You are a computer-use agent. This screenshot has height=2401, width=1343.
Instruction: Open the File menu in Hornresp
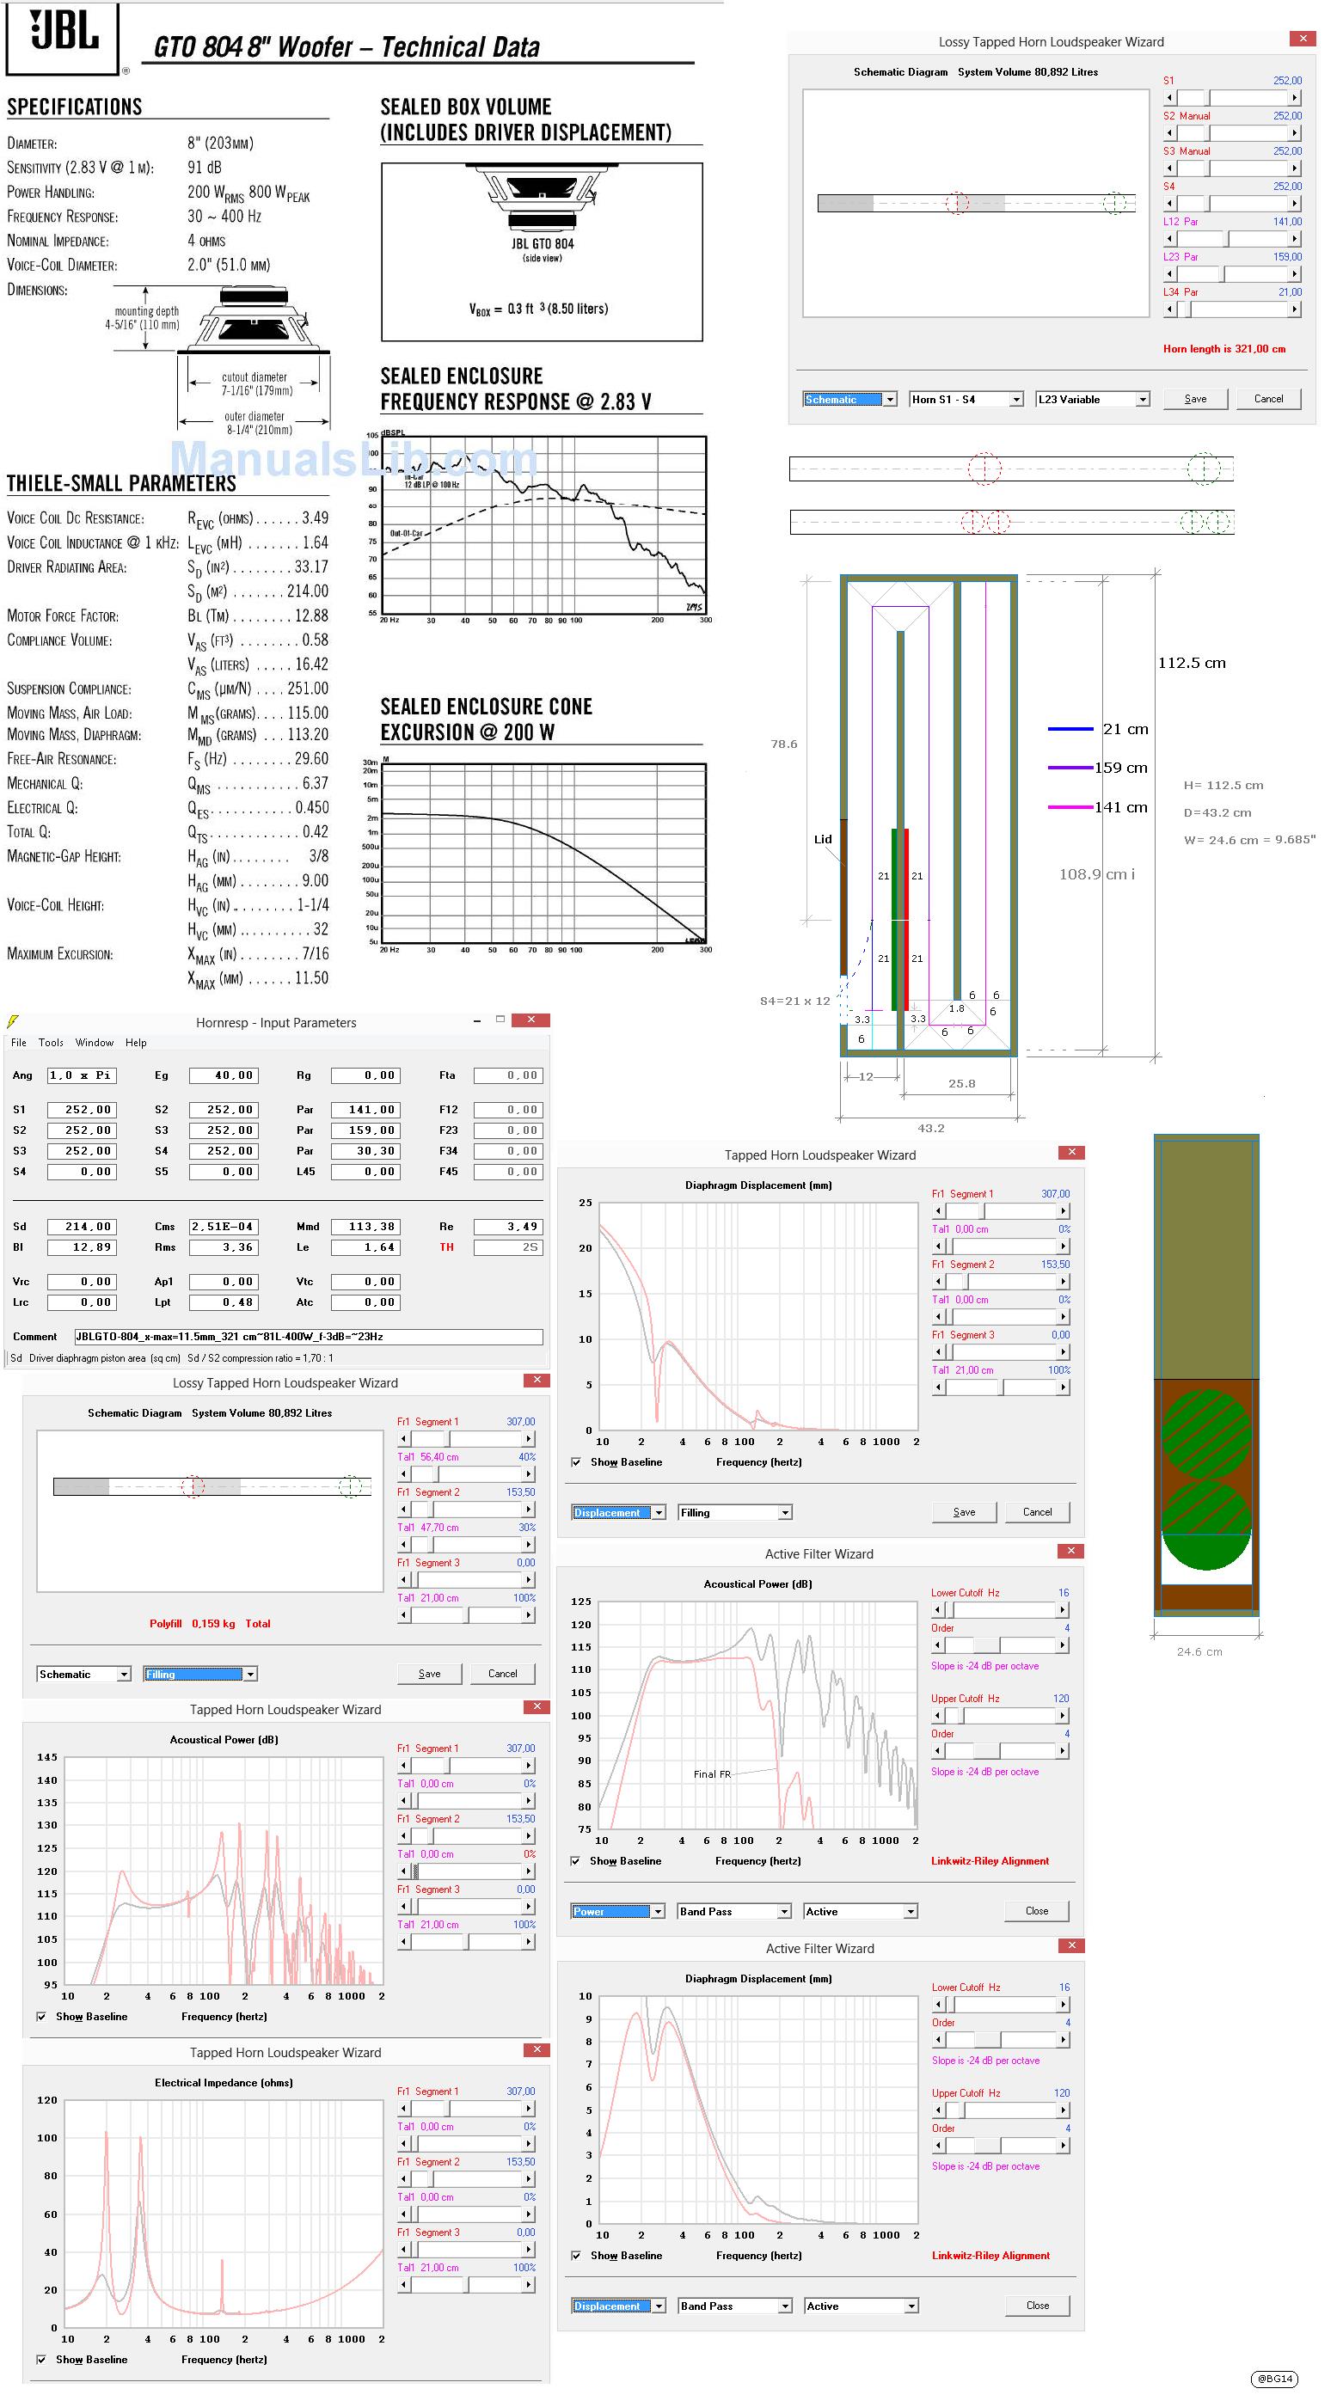19,1043
